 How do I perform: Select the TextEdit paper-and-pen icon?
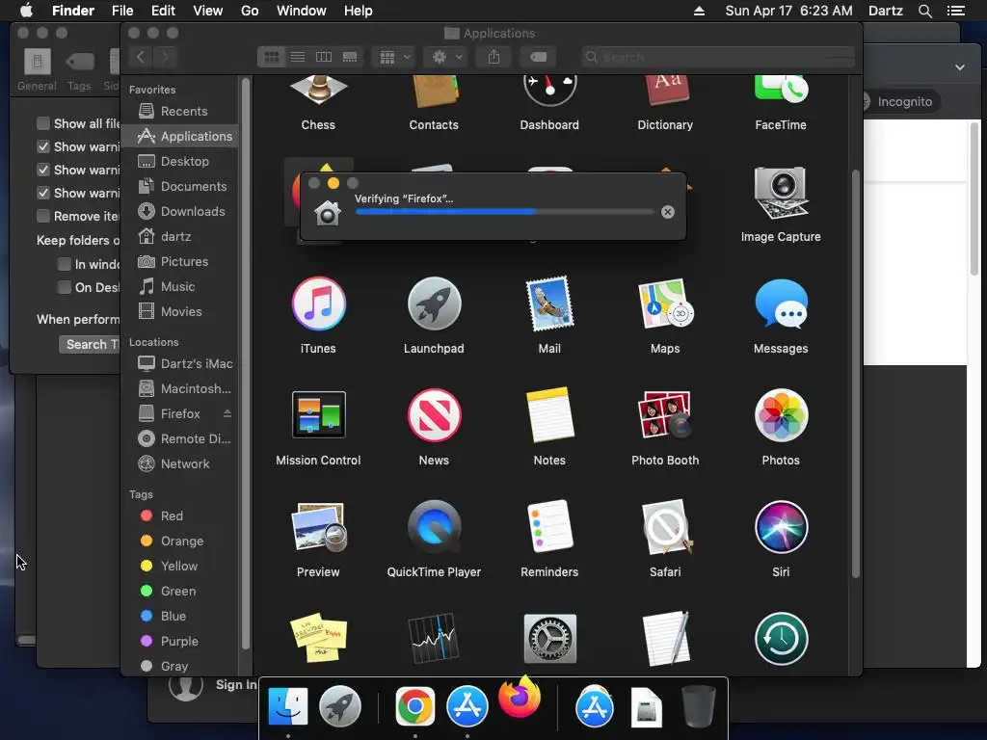[665, 638]
